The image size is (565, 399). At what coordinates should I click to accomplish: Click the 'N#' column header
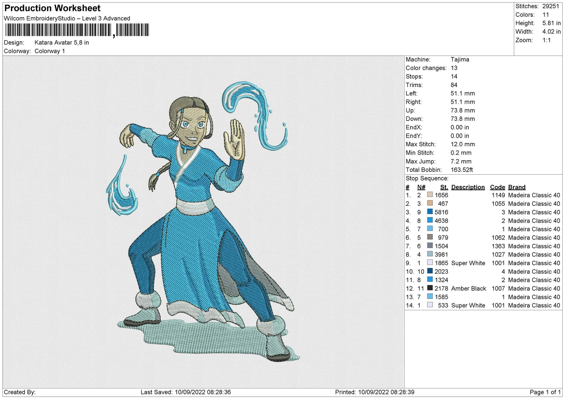pyautogui.click(x=421, y=187)
